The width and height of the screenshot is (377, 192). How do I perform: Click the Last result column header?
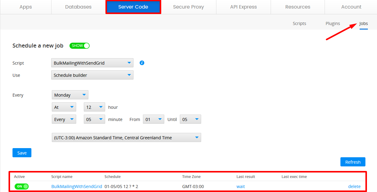point(246,176)
